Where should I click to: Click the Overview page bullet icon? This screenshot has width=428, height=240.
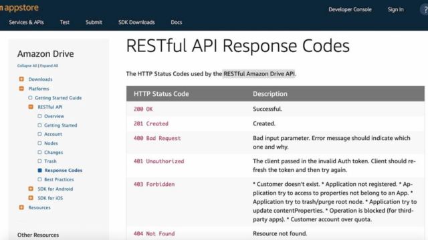click(39, 116)
